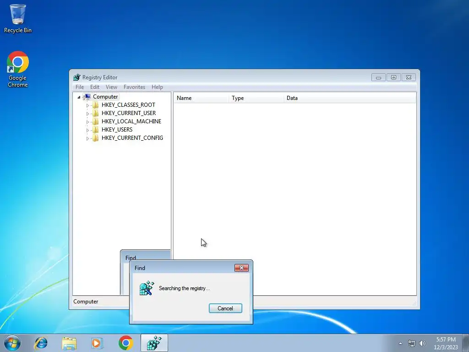Open Windows Explorer from taskbar
This screenshot has width=469, height=352.
pos(69,343)
